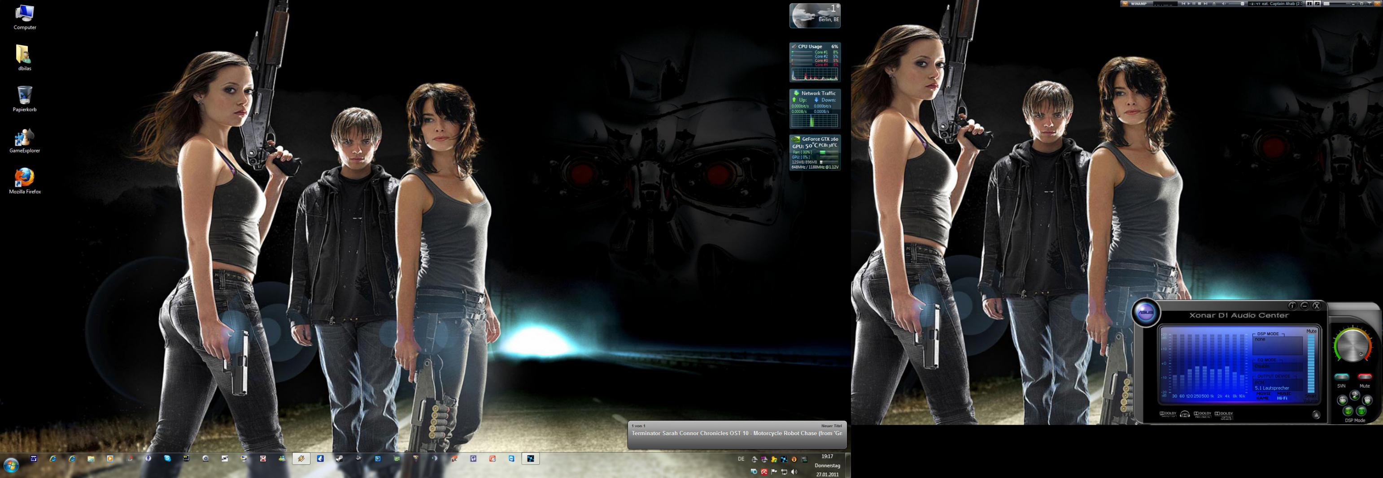Open the Network Traffic gadget
1383x478 pixels.
point(815,109)
